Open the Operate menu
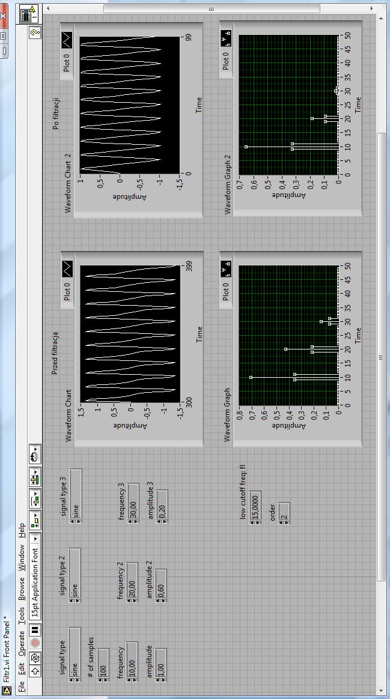 tap(22, 644)
